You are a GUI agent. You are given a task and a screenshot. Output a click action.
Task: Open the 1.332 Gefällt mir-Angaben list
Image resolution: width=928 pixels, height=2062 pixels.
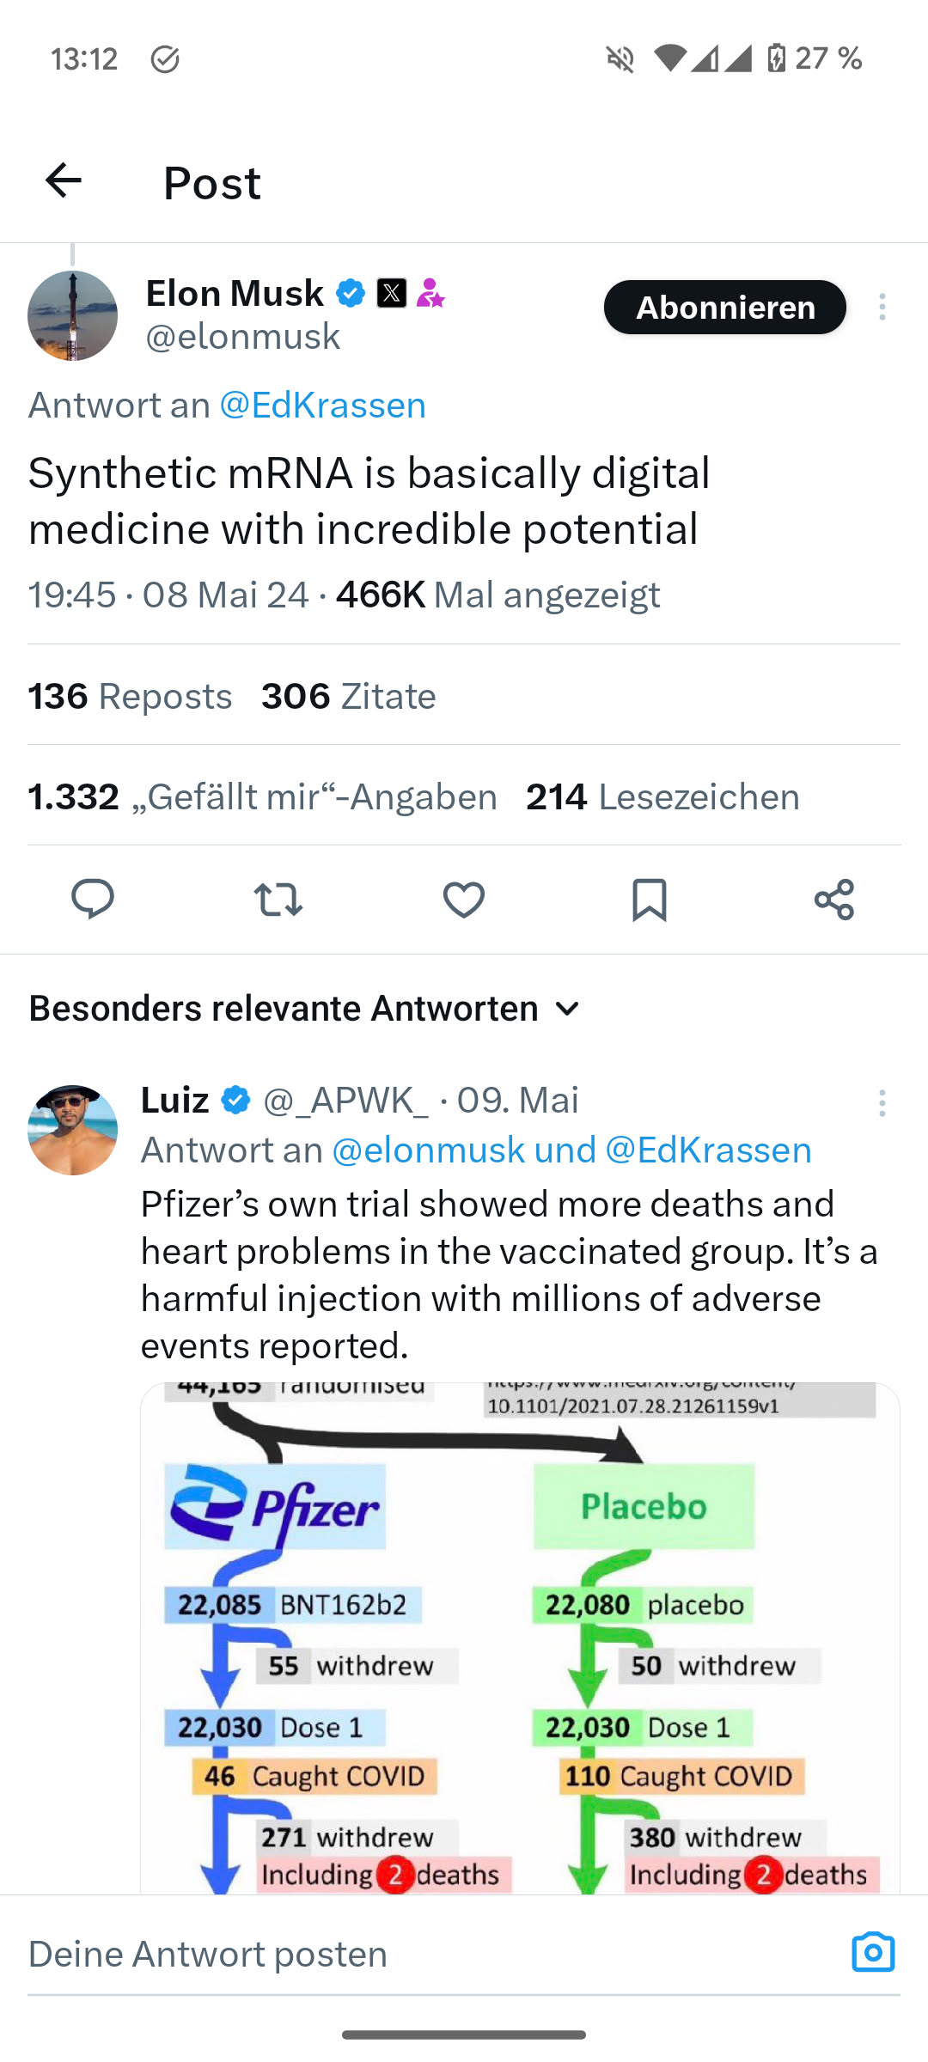pos(262,797)
